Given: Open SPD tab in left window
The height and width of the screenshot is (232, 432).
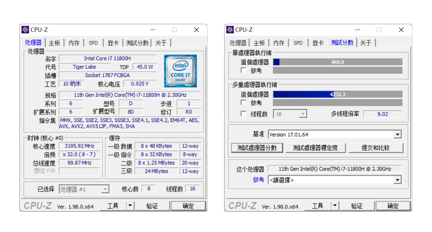Looking at the screenshot, I should click(93, 43).
